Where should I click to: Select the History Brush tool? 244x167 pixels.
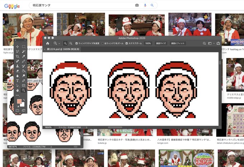pos(23,66)
